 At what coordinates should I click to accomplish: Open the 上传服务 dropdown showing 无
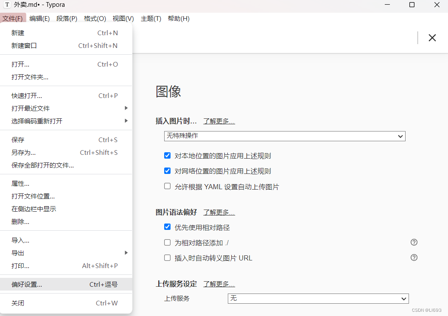318,299
